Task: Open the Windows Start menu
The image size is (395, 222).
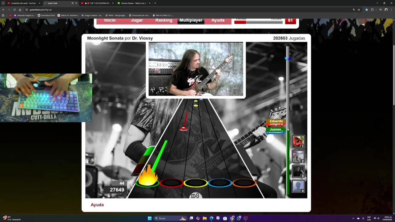Action: pyautogui.click(x=150, y=218)
